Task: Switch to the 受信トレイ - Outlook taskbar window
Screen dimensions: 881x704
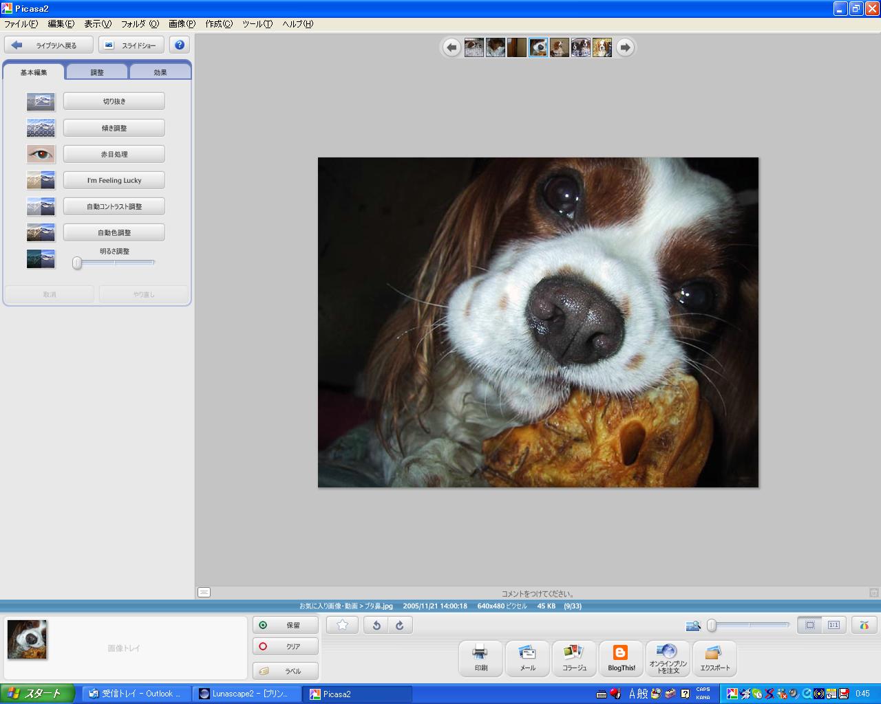Action: tap(136, 694)
